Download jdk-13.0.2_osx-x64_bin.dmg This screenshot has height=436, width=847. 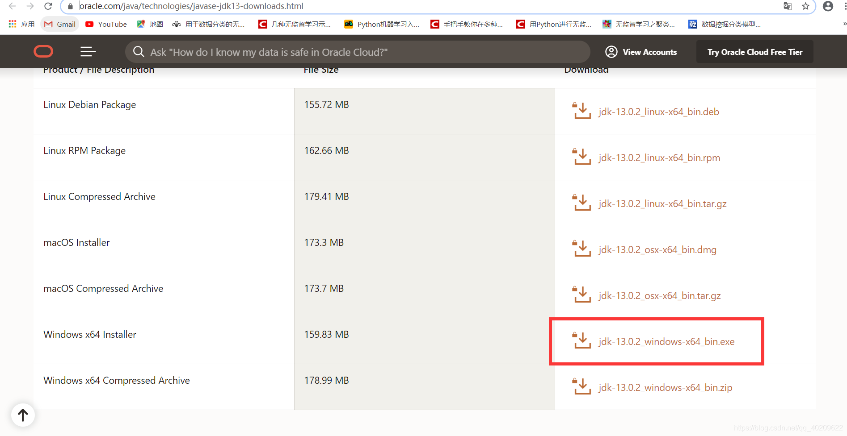[x=657, y=249]
